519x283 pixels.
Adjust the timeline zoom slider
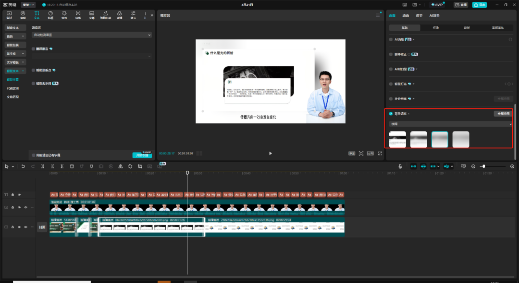[483, 166]
